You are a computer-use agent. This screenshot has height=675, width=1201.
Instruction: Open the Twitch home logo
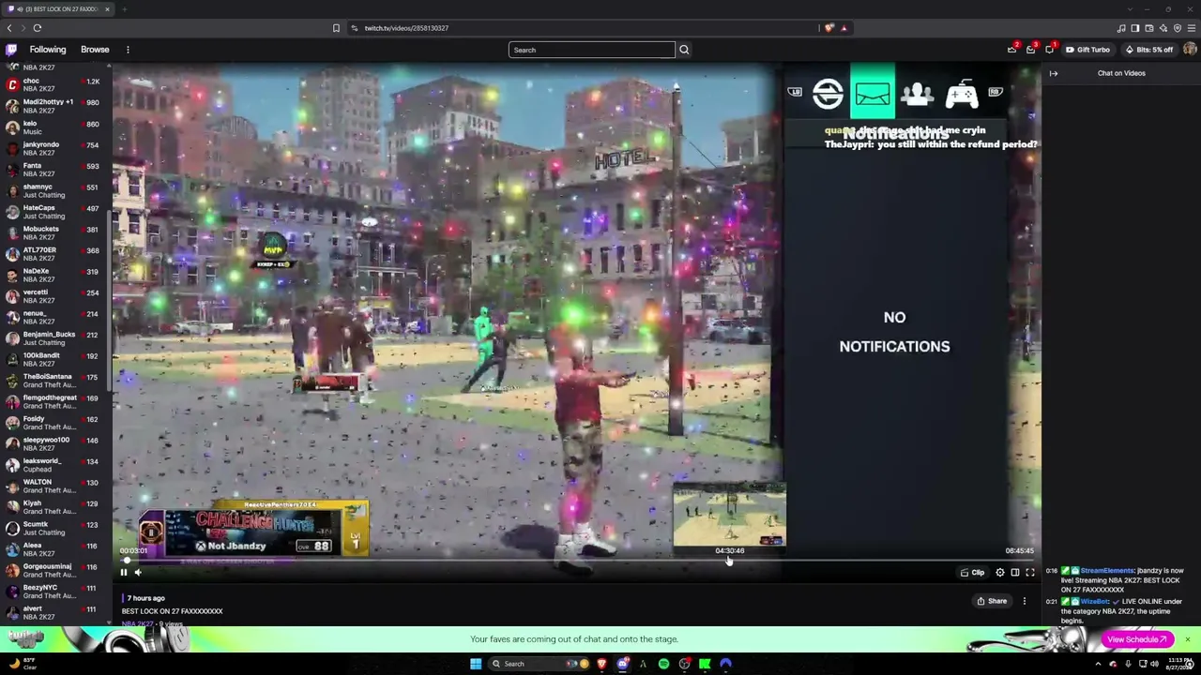(11, 50)
